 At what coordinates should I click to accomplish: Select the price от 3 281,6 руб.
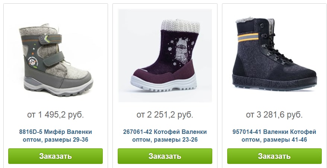click(274, 115)
